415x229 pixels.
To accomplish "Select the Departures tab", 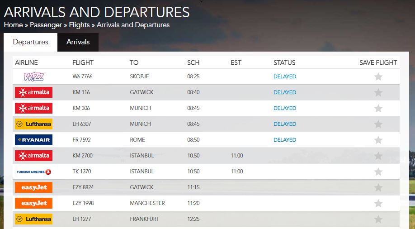I will point(30,42).
